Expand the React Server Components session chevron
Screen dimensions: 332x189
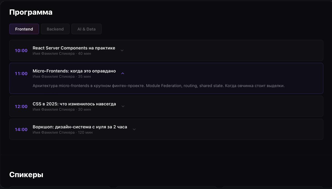(x=122, y=50)
